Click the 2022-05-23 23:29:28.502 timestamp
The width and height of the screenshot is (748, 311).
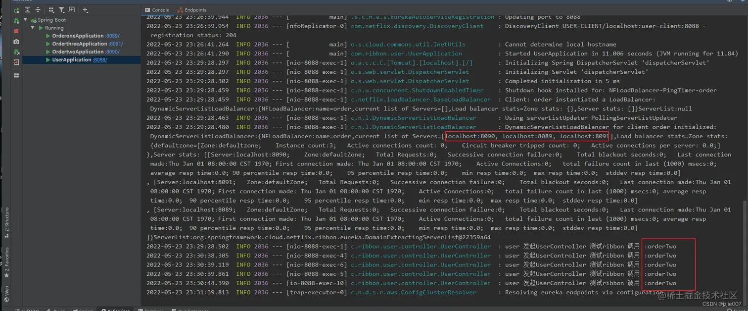187,246
